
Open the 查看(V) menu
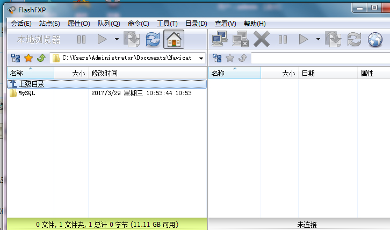pyautogui.click(x=225, y=24)
